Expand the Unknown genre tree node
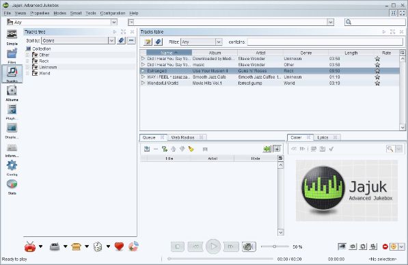The height and width of the screenshot is (265, 408). [27, 67]
